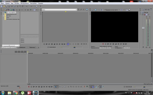Toggle preview on external monitor

tap(96, 10)
